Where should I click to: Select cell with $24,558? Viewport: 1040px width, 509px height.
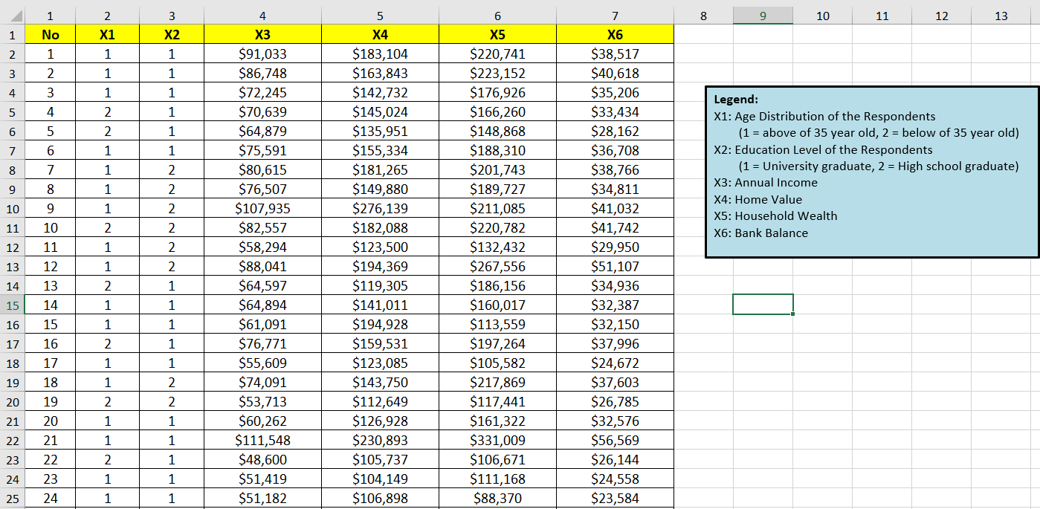(x=615, y=479)
